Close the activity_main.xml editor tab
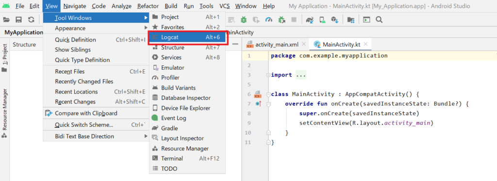 point(304,45)
